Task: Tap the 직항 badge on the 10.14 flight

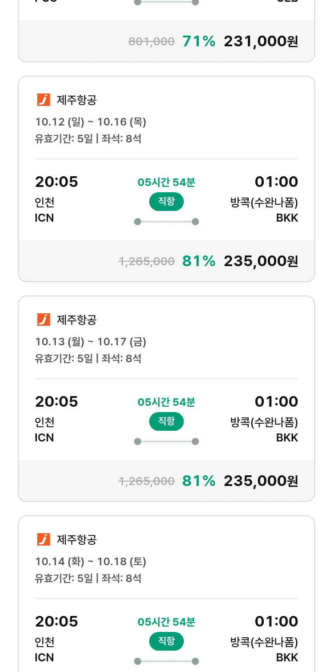Action: [166, 641]
